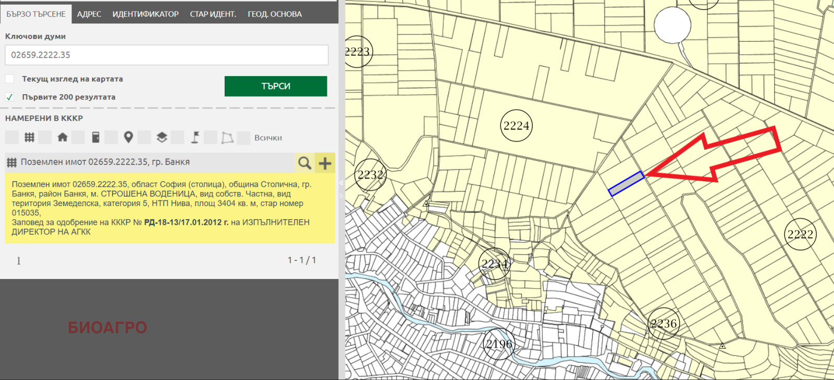Viewport: 834px width, 380px height.
Task: Select the 'ГЕОД. ОСНОВА' tab
Action: (x=275, y=14)
